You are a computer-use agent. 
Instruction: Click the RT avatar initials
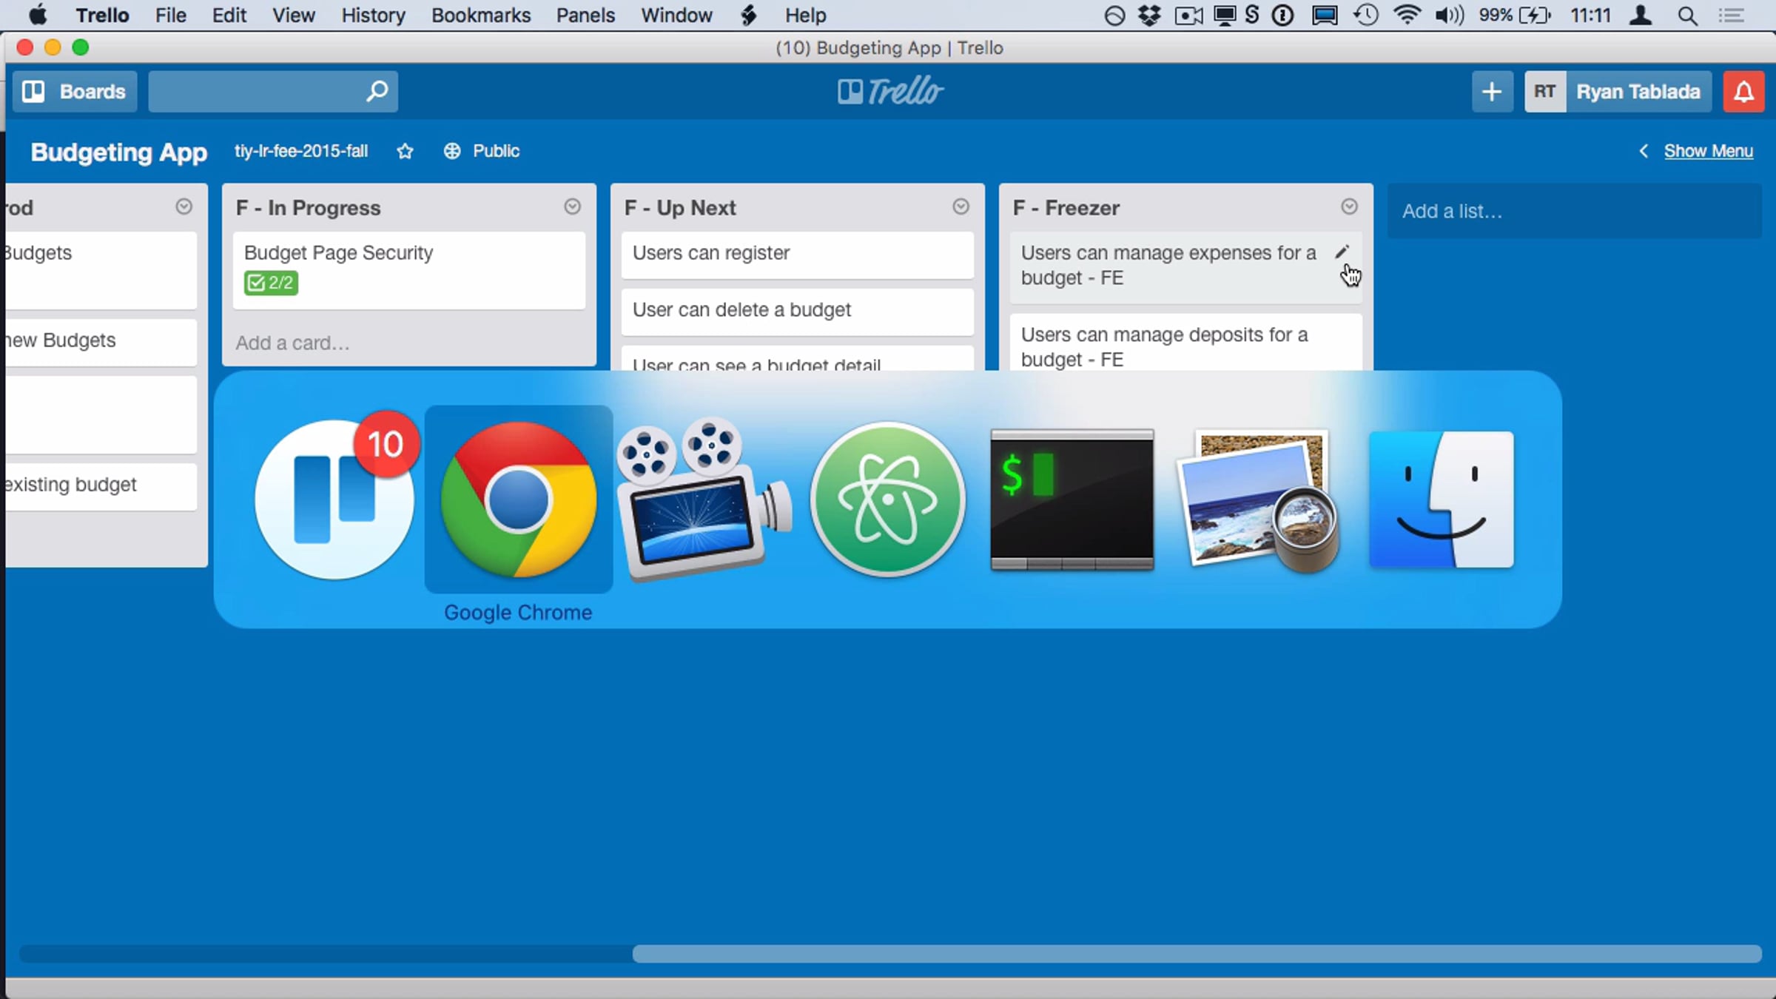point(1544,92)
